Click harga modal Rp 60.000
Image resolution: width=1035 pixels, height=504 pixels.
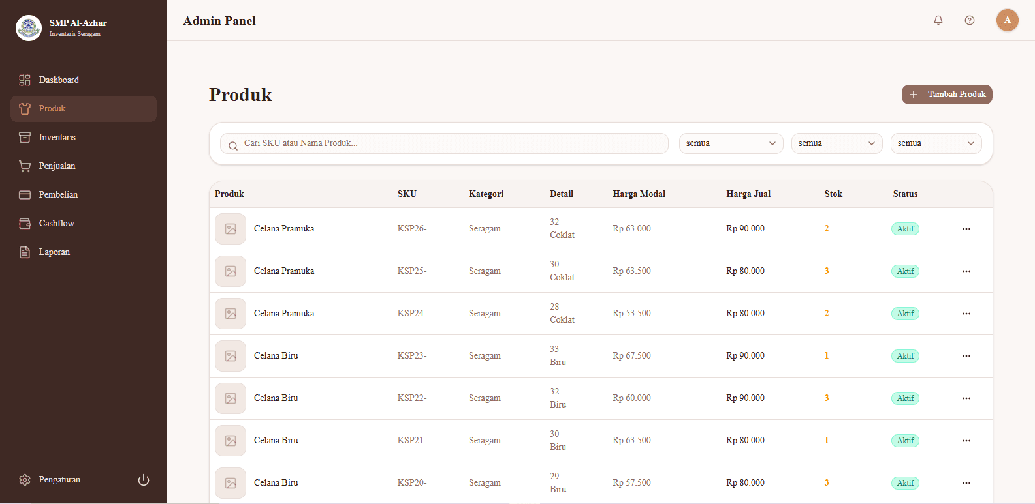coord(631,398)
